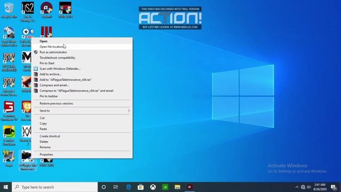Choose Scan with Windows Defender
The width and height of the screenshot is (341, 192).
point(82,69)
